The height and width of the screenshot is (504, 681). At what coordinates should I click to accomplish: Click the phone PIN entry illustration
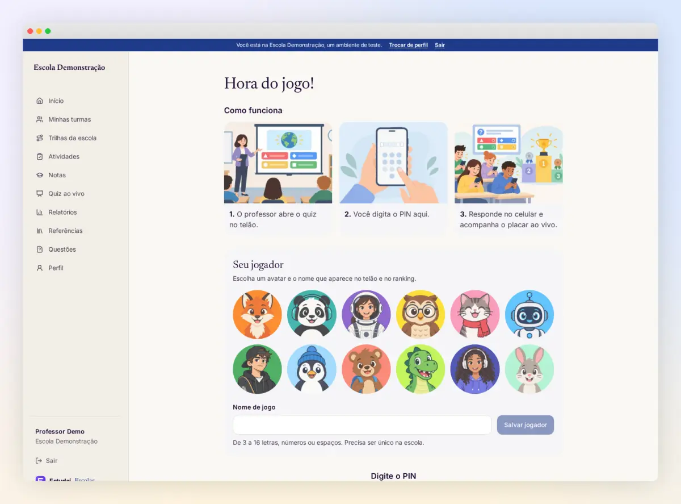click(393, 163)
